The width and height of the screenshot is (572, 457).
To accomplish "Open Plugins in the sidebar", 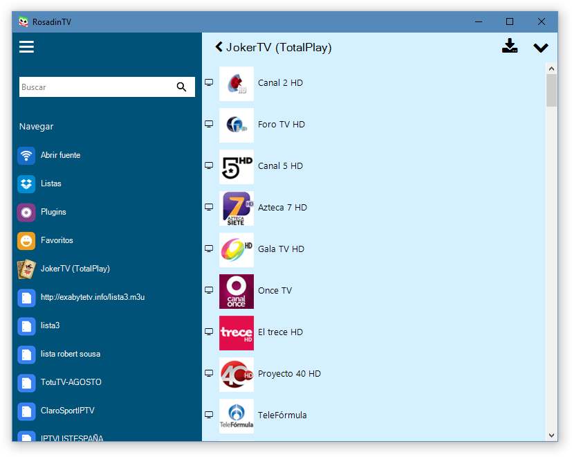I will coord(53,212).
